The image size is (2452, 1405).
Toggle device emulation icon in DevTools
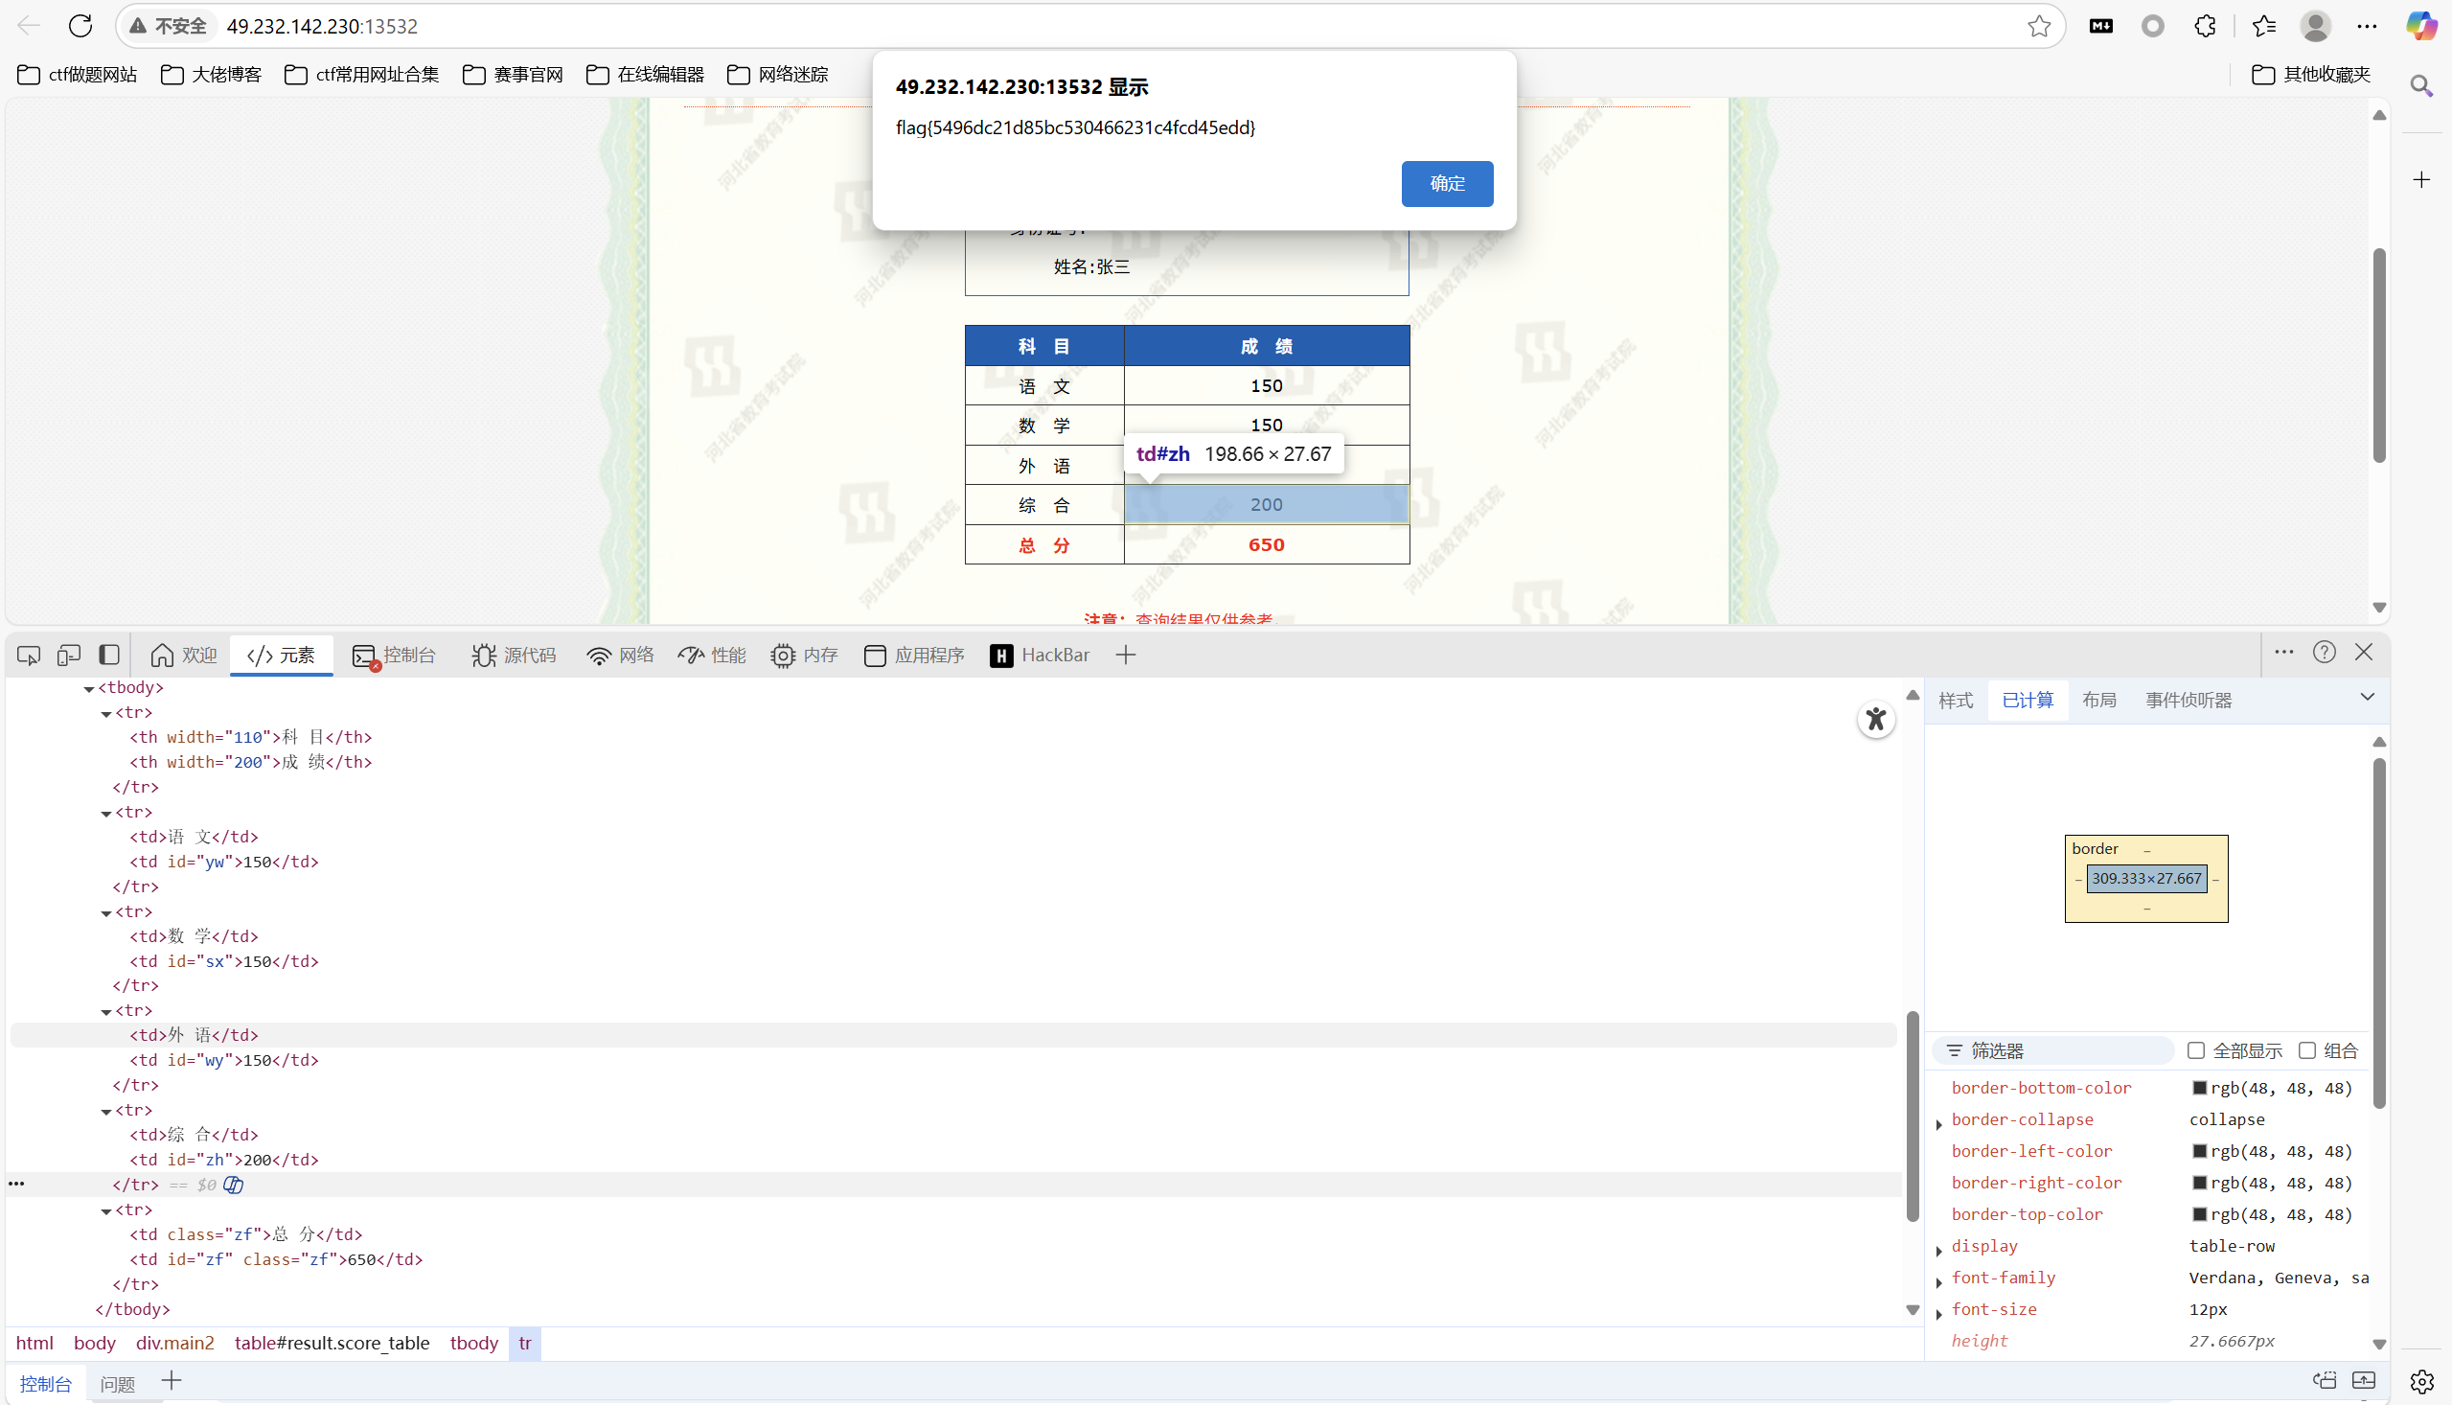click(x=68, y=656)
